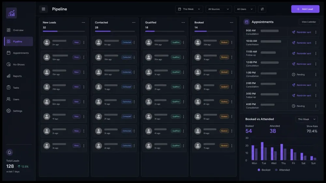The width and height of the screenshot is (326, 183).
Task: Open the New Leads column options ellipsis
Action: point(83,22)
